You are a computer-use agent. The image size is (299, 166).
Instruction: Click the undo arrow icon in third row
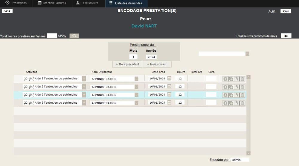[237, 95]
